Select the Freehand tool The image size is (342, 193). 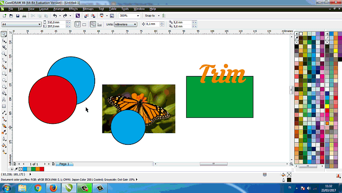pyautogui.click(x=4, y=60)
